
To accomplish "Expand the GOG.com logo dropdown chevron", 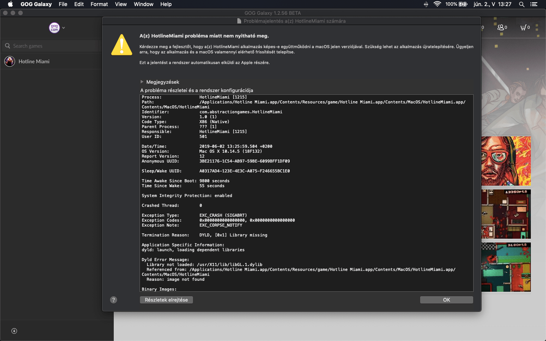I will [64, 28].
